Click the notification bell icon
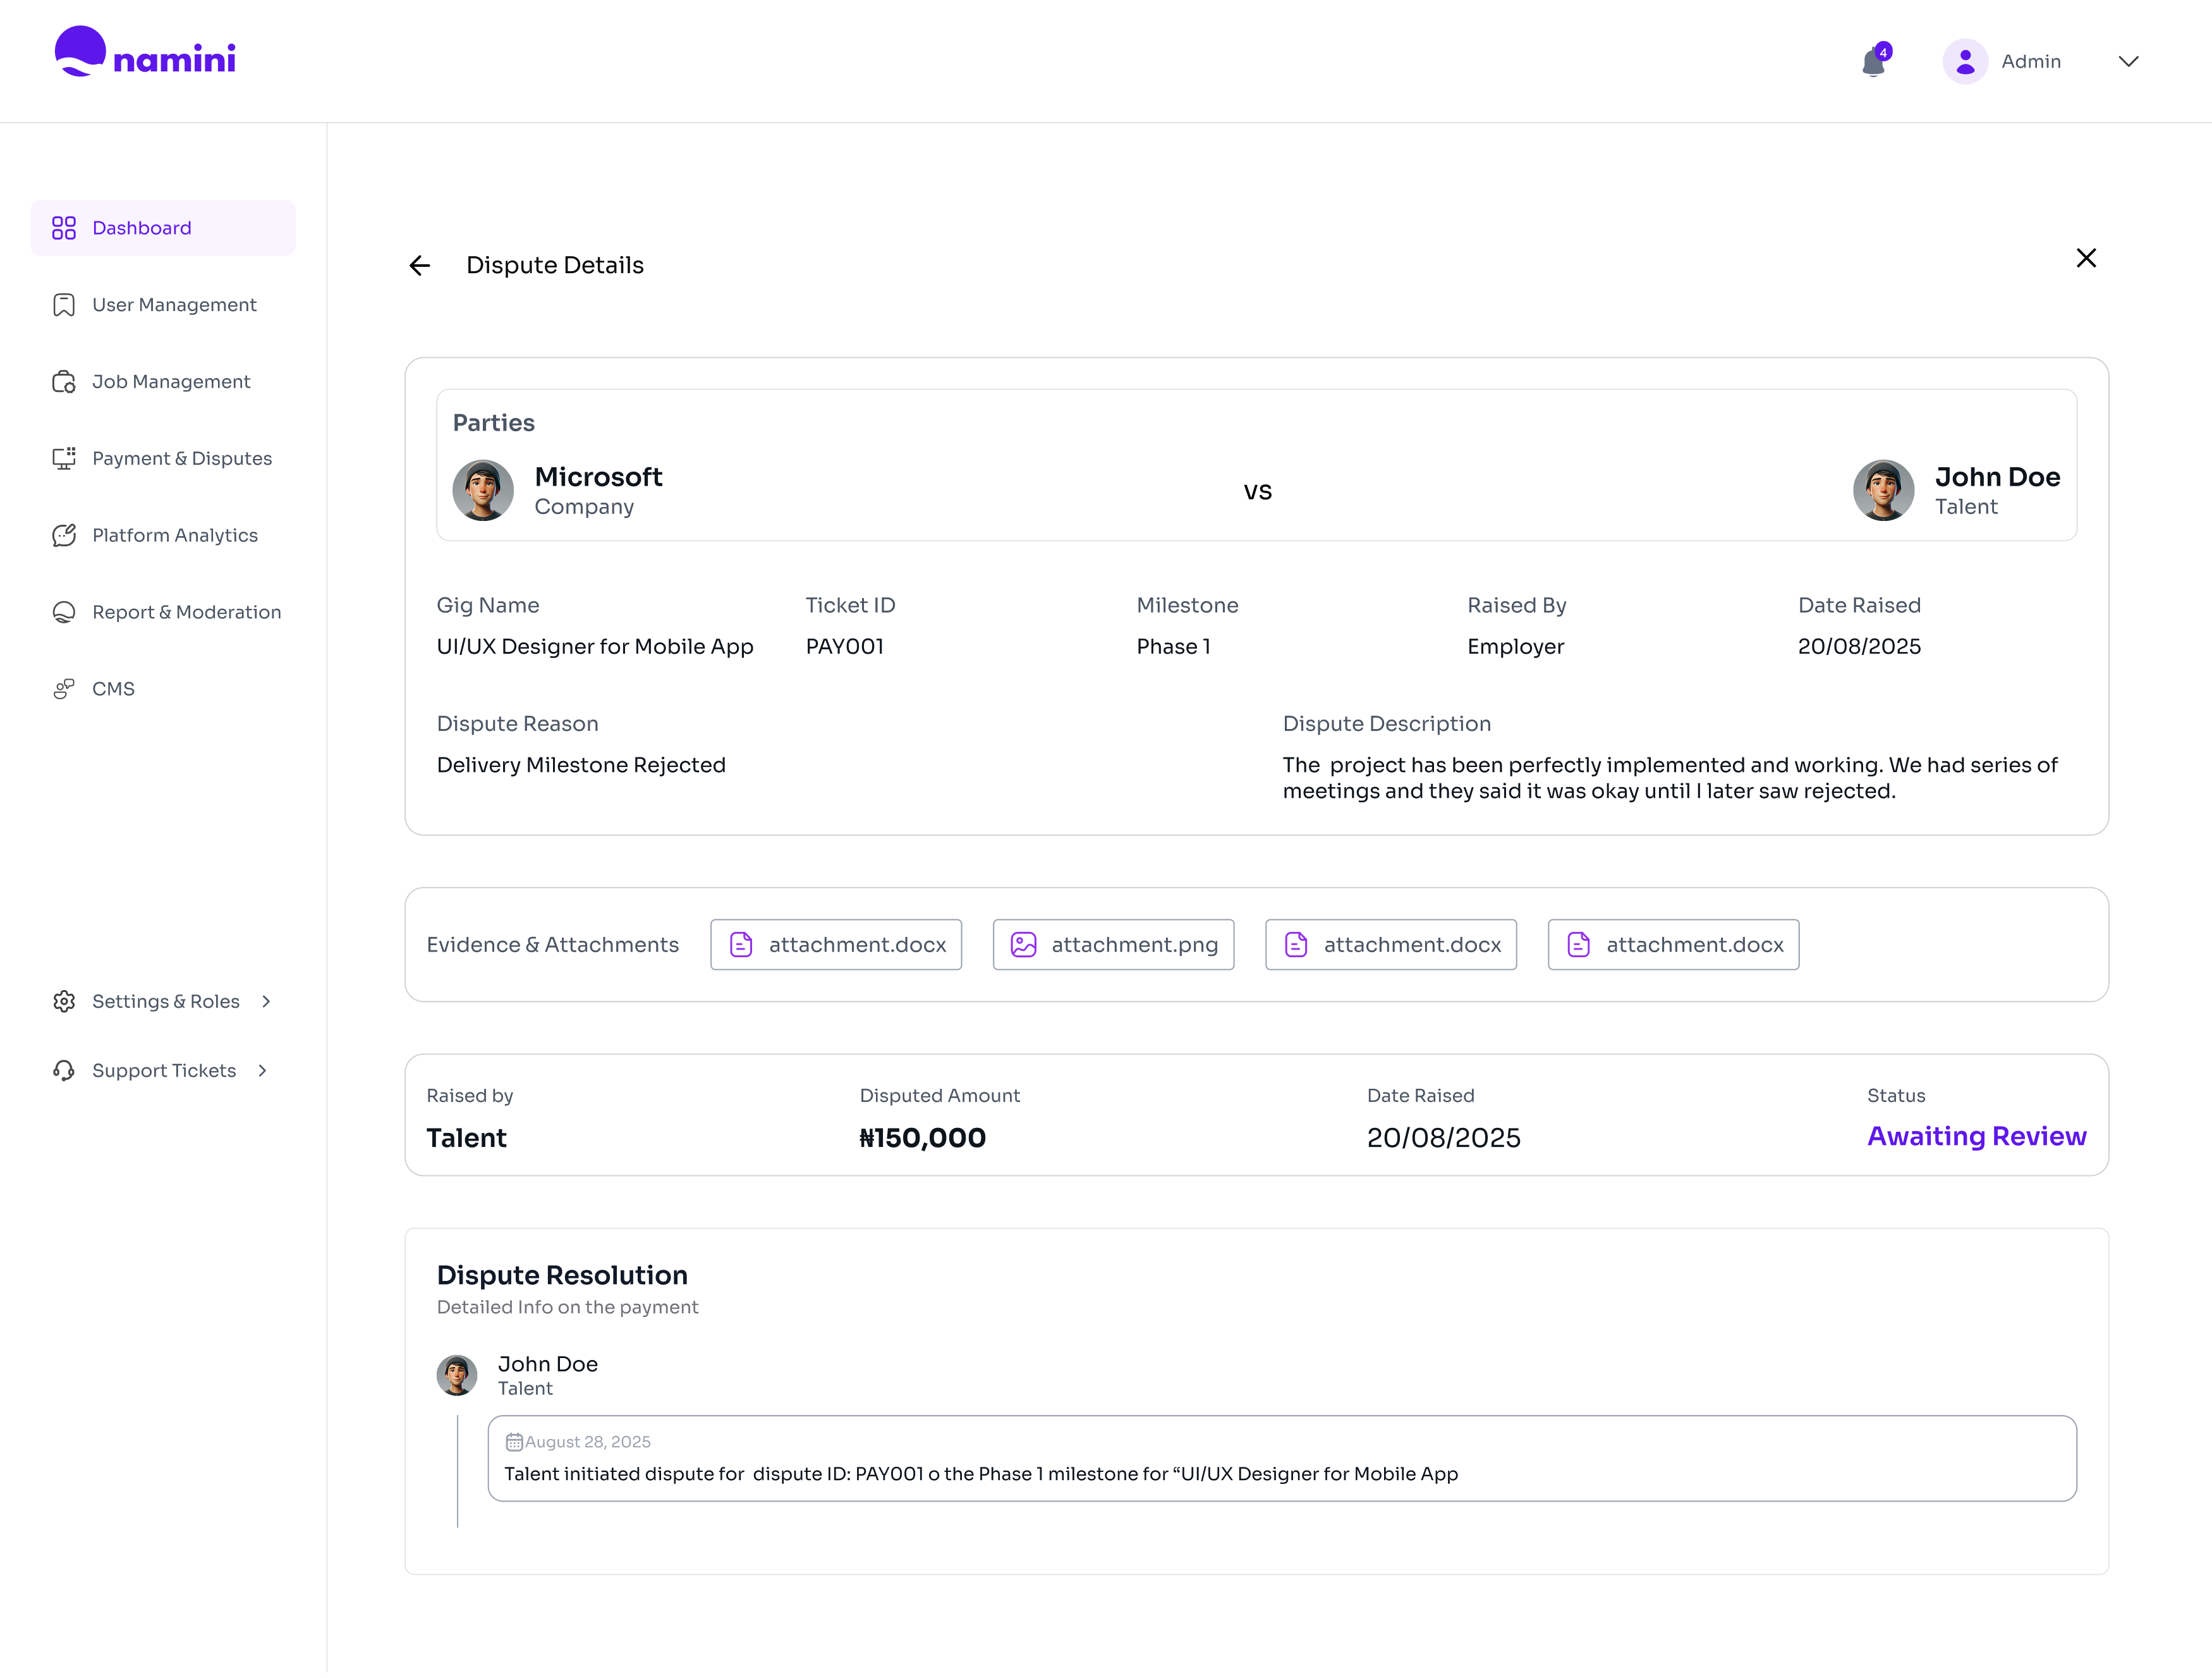This screenshot has height=1678, width=2212. point(1873,62)
